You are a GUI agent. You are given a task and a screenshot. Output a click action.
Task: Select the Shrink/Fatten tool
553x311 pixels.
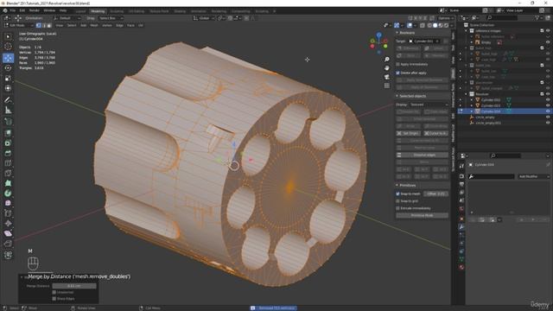tap(8, 224)
